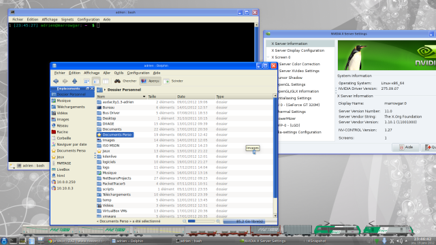This screenshot has width=436, height=245.
Task: Select the adrien : bash terminal tab
Action: (x=31, y=166)
